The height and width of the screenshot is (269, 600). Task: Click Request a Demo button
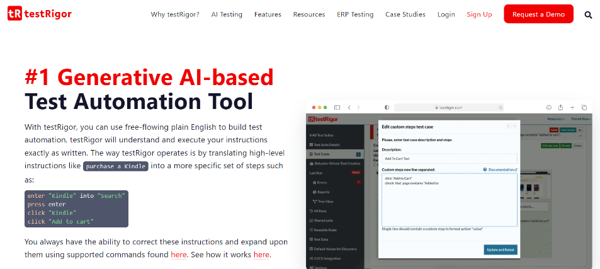point(538,14)
